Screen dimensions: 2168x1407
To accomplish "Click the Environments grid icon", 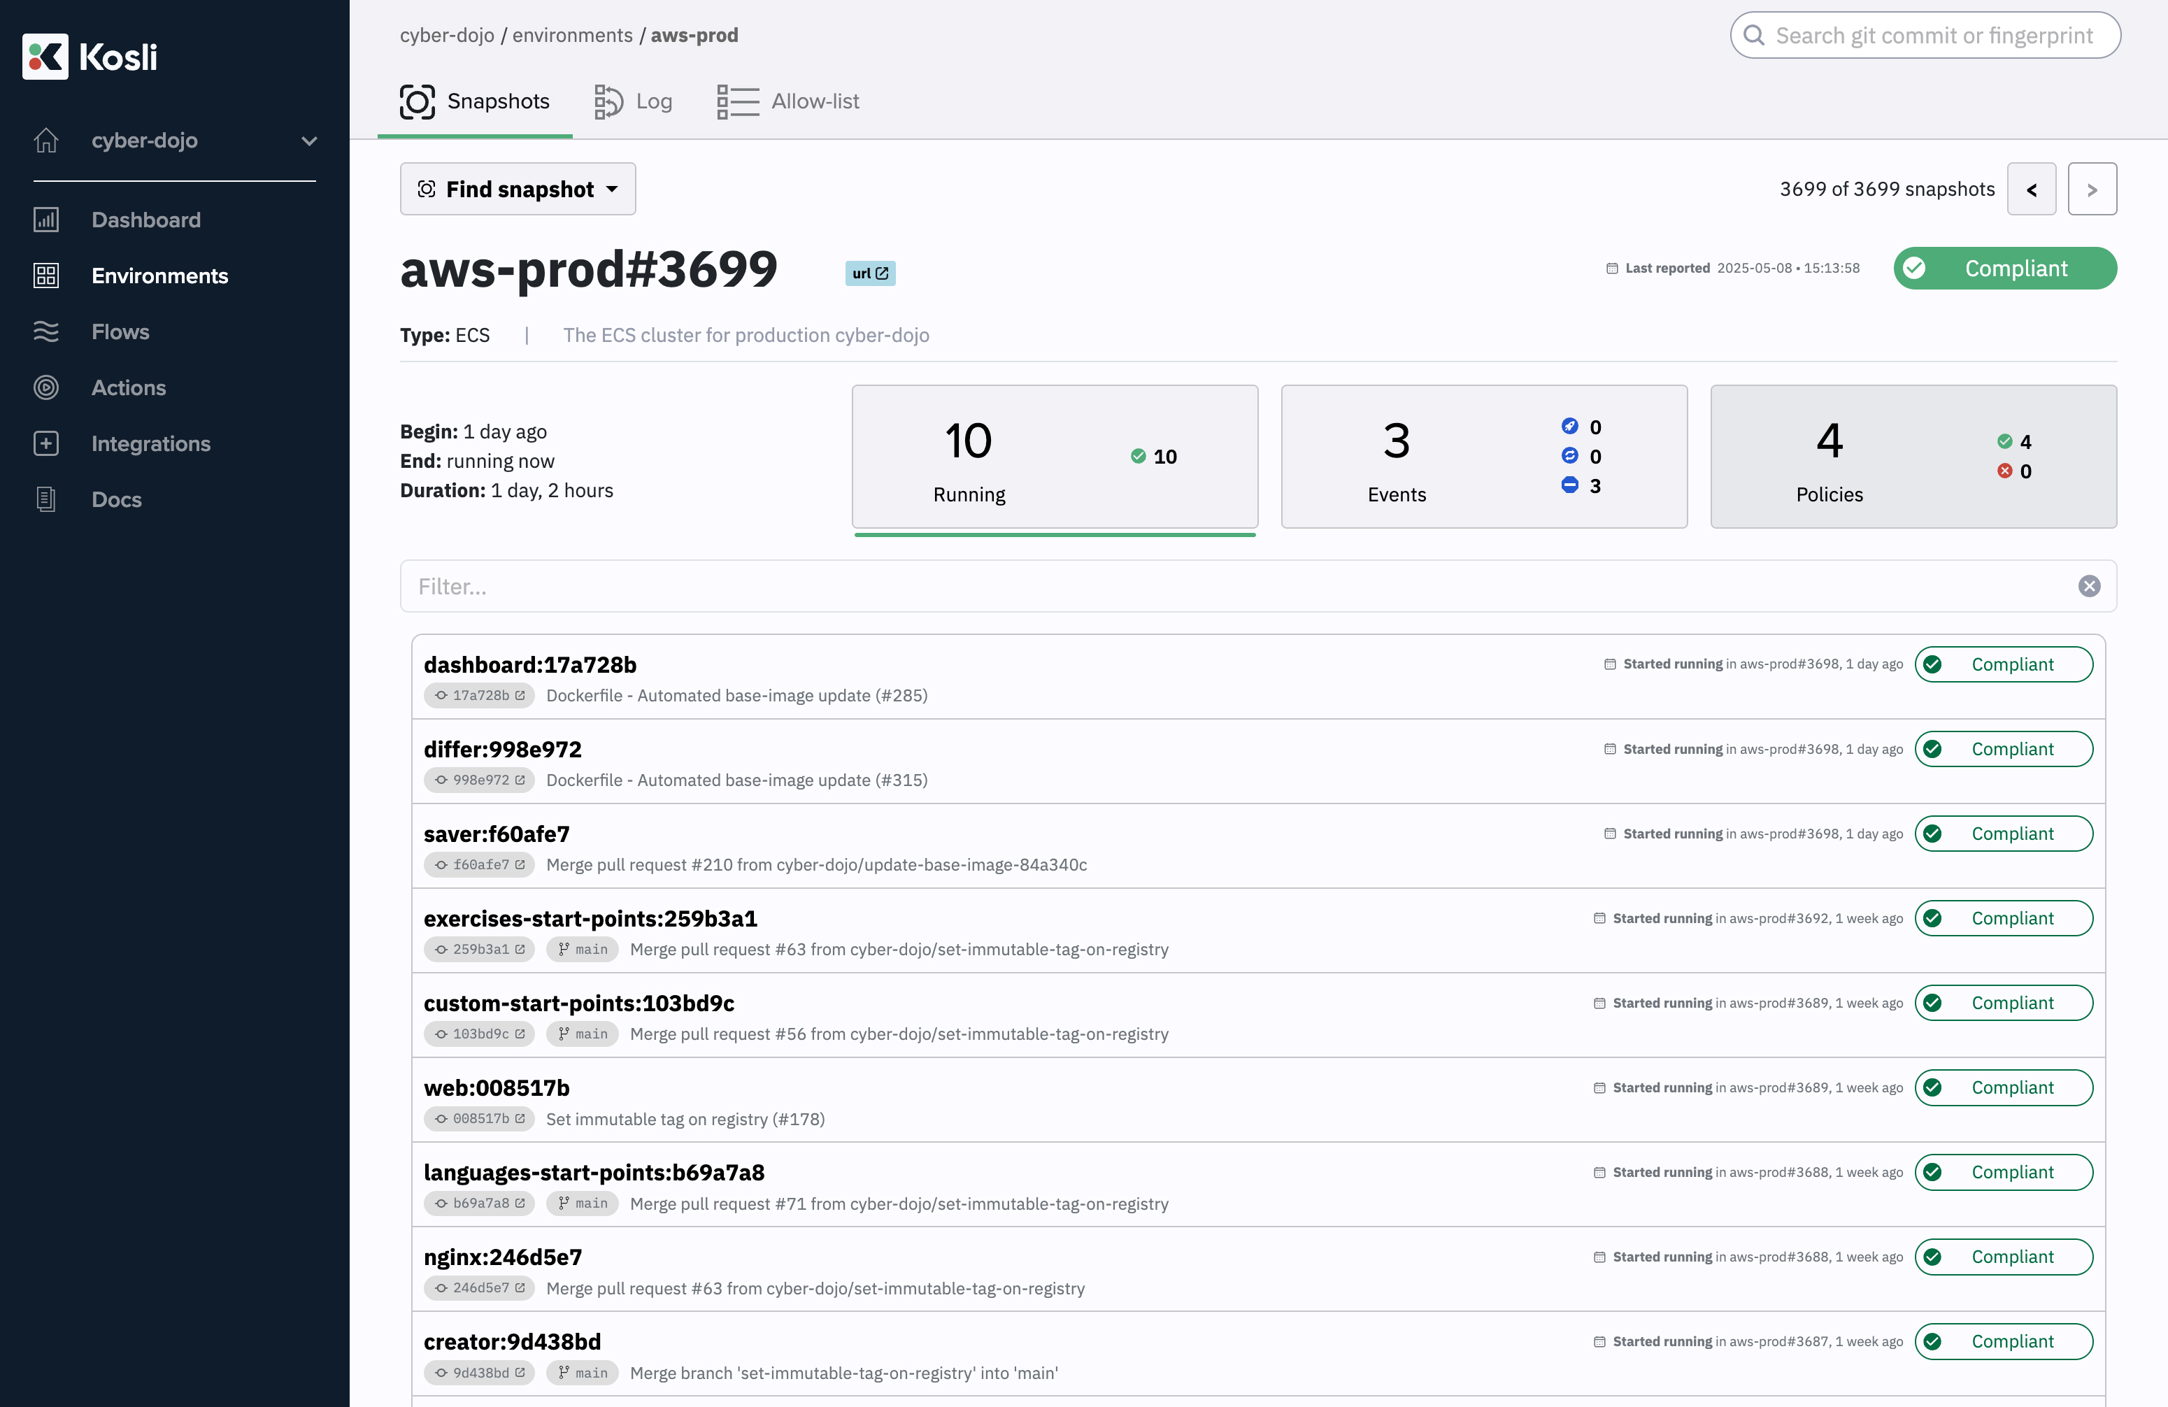I will click(45, 275).
